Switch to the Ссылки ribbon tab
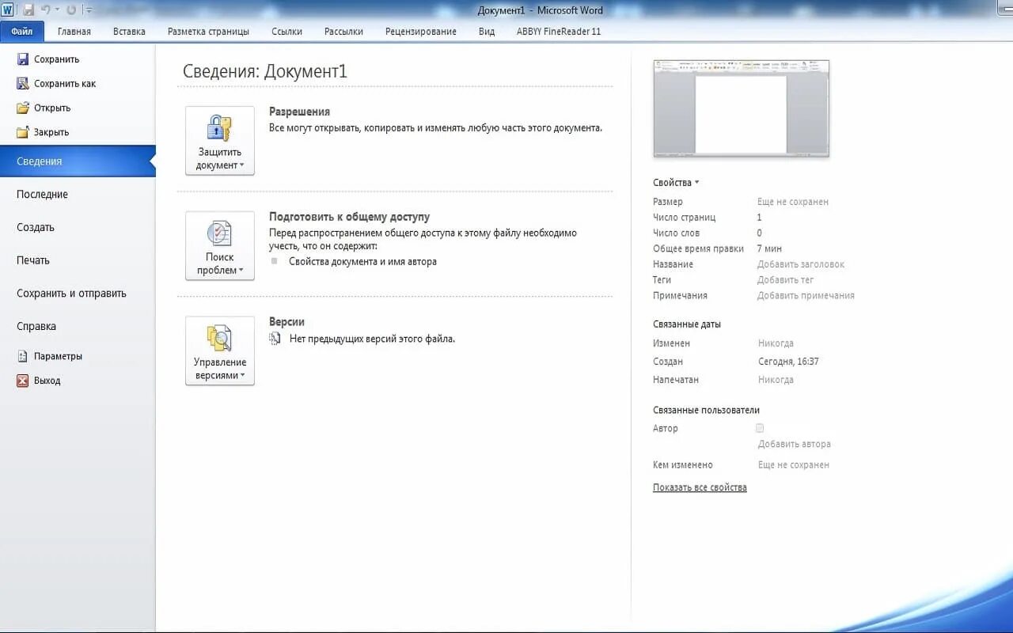Image resolution: width=1013 pixels, height=633 pixels. click(x=286, y=32)
